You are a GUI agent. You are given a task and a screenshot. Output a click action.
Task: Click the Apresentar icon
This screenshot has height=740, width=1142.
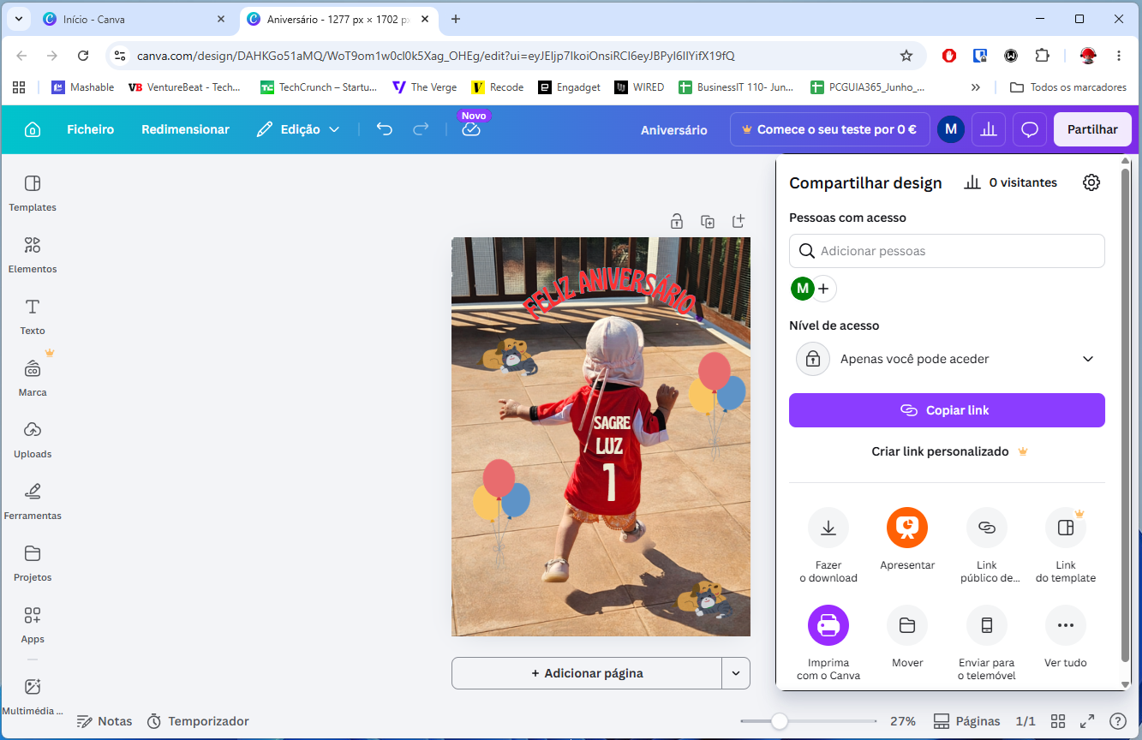pos(907,528)
